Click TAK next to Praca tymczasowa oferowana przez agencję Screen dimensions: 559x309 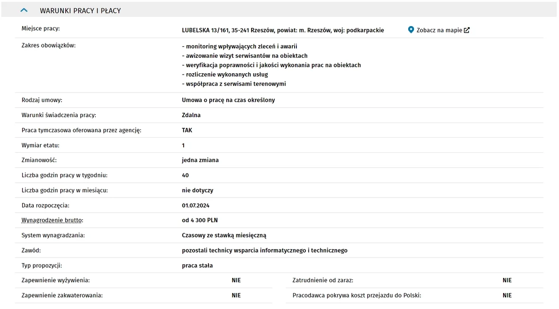pyautogui.click(x=187, y=130)
